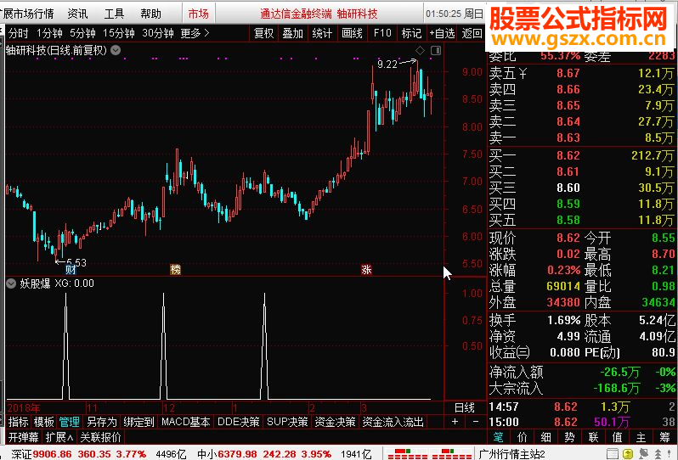678x460 pixels.
Task: Click the 财 marker on the chart
Action: click(71, 270)
